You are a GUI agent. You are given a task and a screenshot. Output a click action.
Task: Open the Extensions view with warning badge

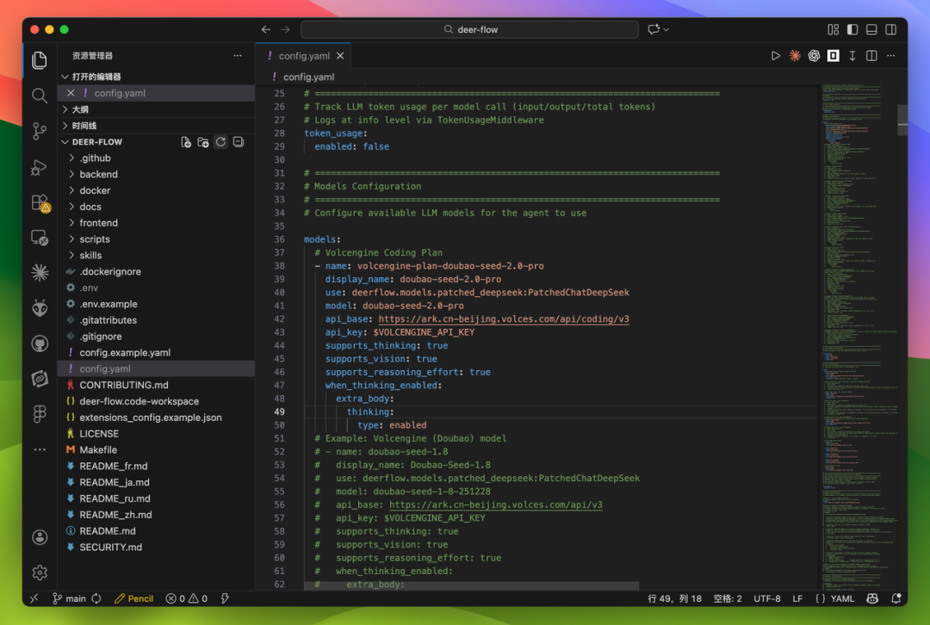click(40, 202)
